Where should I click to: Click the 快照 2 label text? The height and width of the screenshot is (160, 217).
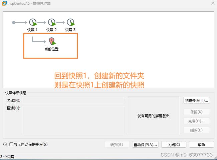51,30
